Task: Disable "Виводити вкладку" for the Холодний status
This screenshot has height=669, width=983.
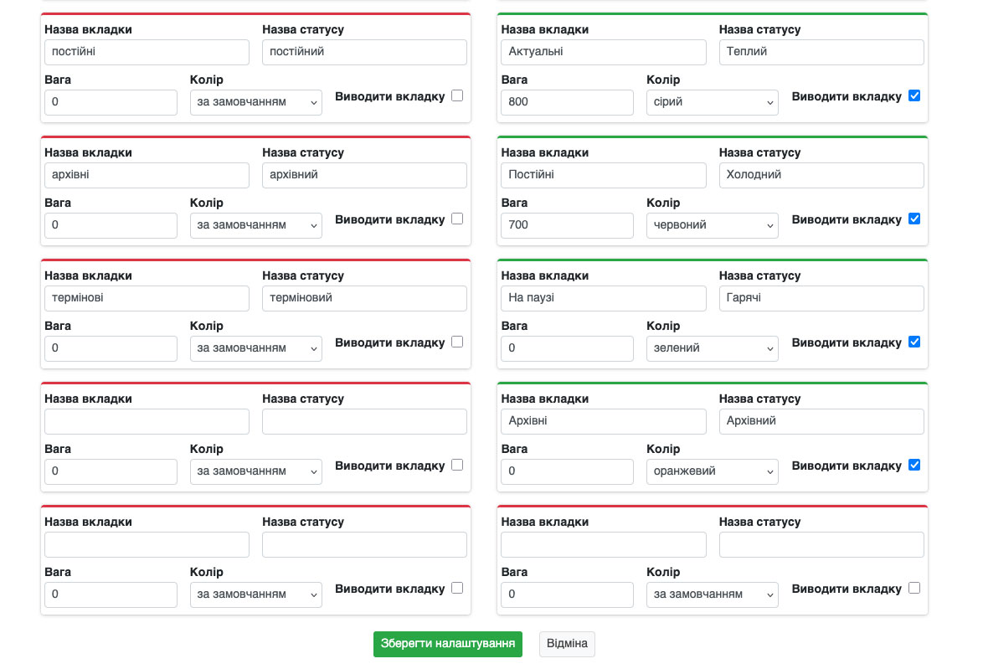Action: click(914, 219)
